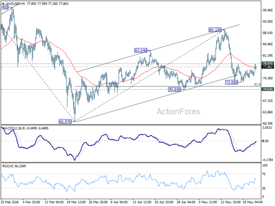Click the current price tag 77.863
Image resolution: width=275 pixels, height=206 pixels.
pos(268,67)
